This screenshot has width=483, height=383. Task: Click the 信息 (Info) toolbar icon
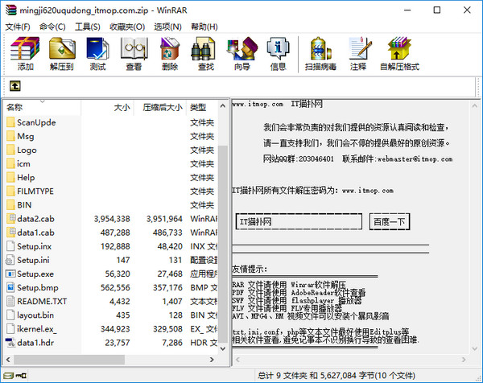[x=279, y=48]
